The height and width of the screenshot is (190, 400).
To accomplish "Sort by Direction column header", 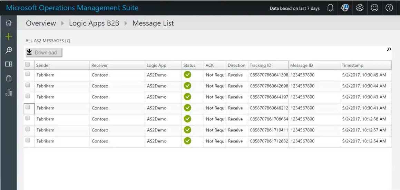I will pyautogui.click(x=237, y=65).
